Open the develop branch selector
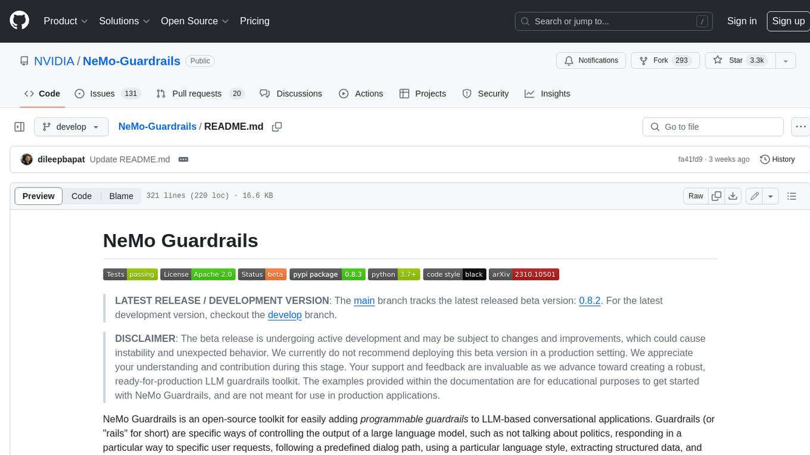Image resolution: width=810 pixels, height=455 pixels. pyautogui.click(x=71, y=127)
